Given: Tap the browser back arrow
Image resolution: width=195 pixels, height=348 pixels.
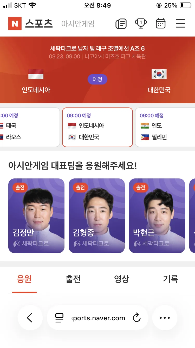Looking at the screenshot, I should (x=30, y=318).
